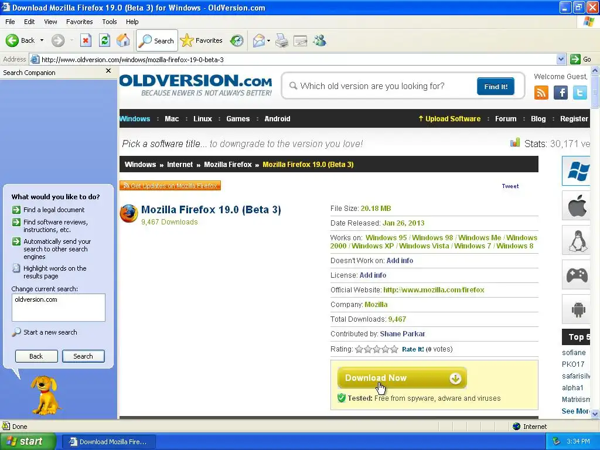
Task: Open the Facebook icon in header
Action: (x=561, y=93)
